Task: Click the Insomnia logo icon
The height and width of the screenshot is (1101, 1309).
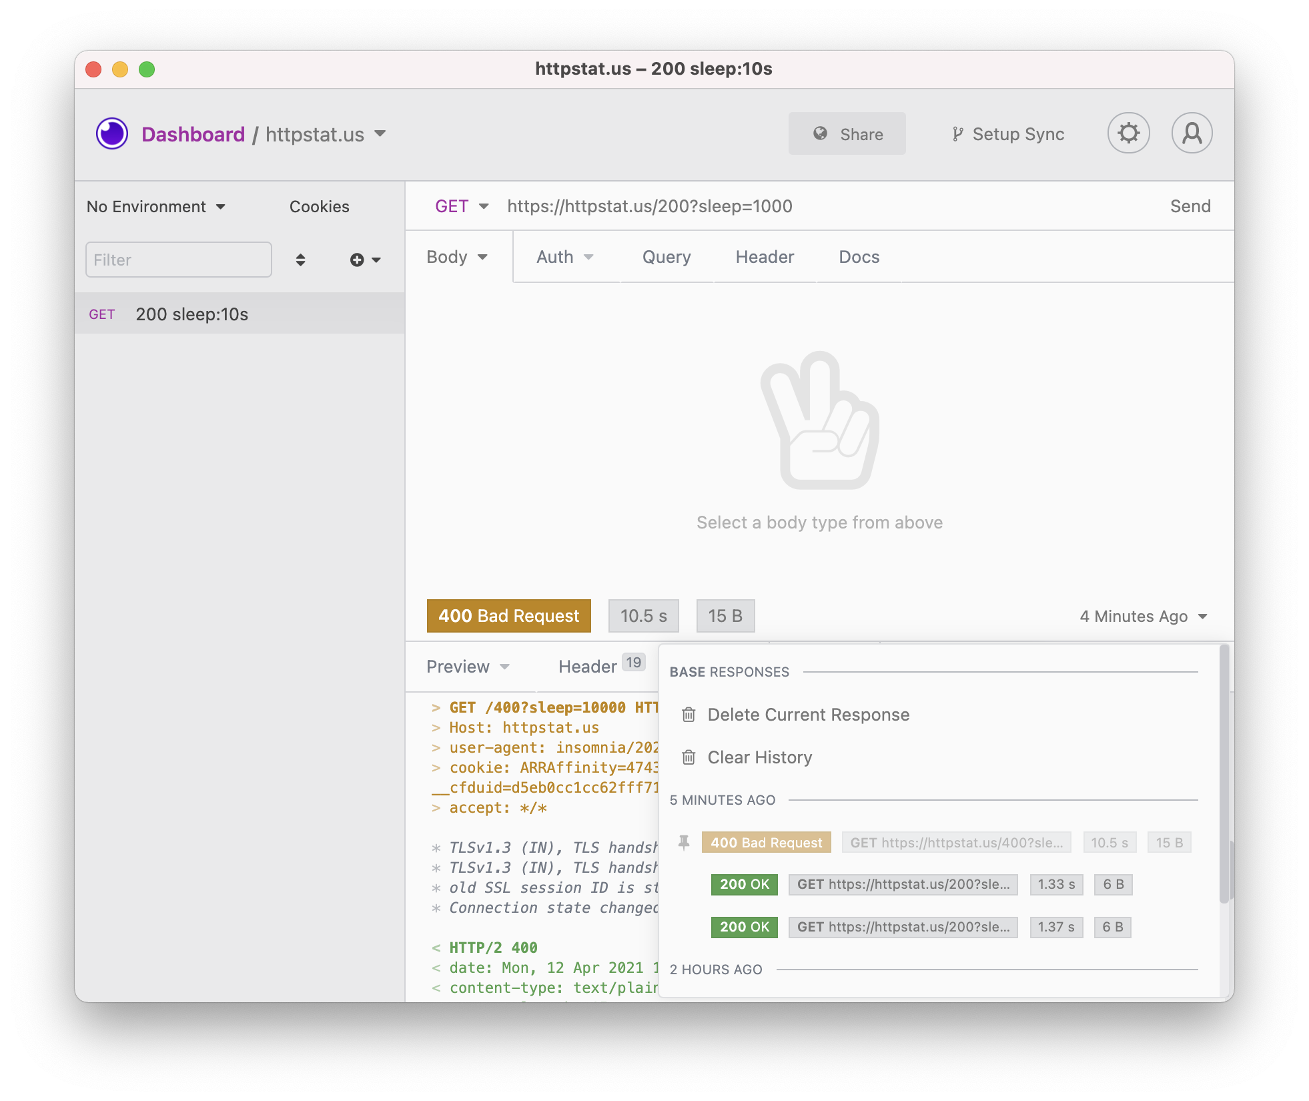Action: click(111, 133)
